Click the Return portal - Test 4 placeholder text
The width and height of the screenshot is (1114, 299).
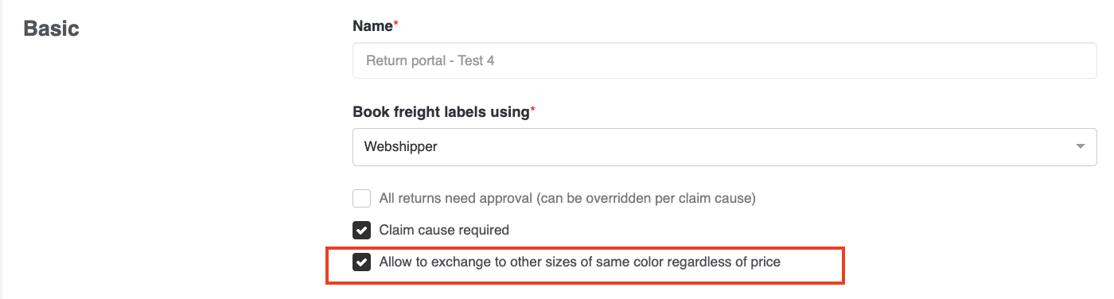tap(430, 60)
